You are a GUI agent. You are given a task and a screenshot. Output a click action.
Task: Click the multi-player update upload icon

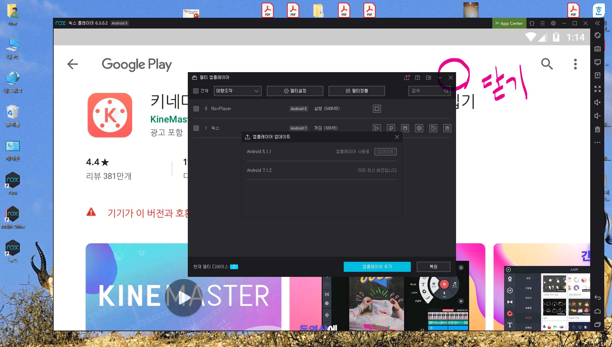click(x=406, y=78)
